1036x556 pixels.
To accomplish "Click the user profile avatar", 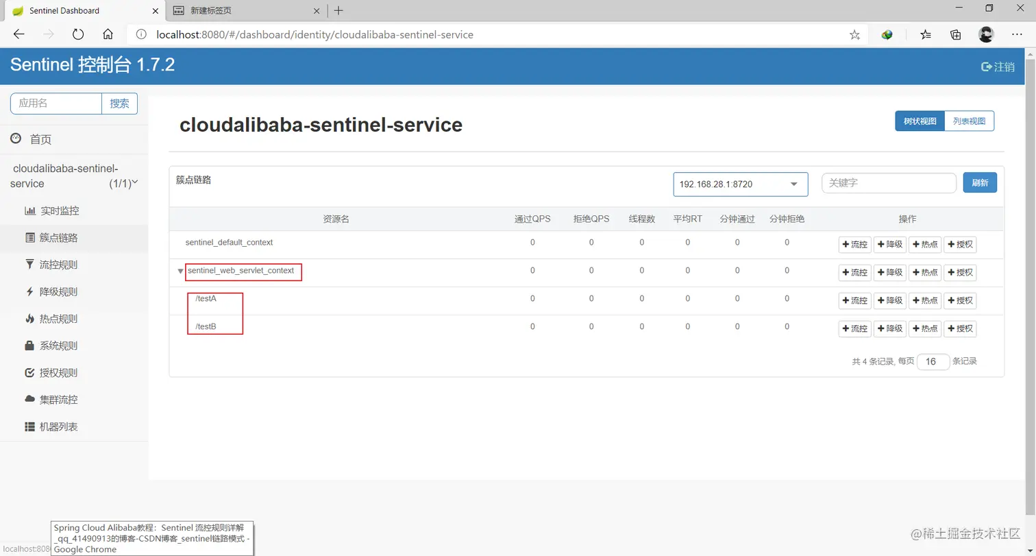I will pyautogui.click(x=986, y=34).
